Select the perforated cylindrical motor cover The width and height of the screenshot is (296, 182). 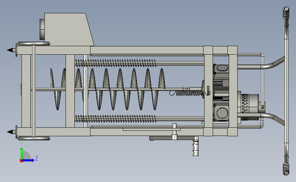point(250,107)
